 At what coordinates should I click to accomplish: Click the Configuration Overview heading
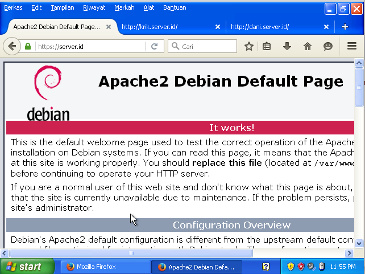click(x=231, y=225)
